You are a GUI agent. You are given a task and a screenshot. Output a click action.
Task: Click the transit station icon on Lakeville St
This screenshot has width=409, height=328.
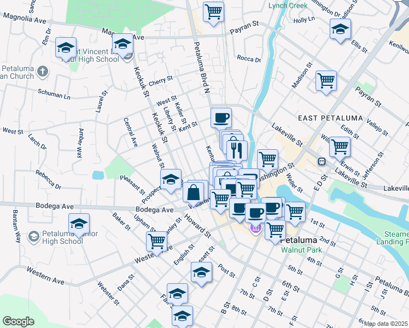pos(322,161)
